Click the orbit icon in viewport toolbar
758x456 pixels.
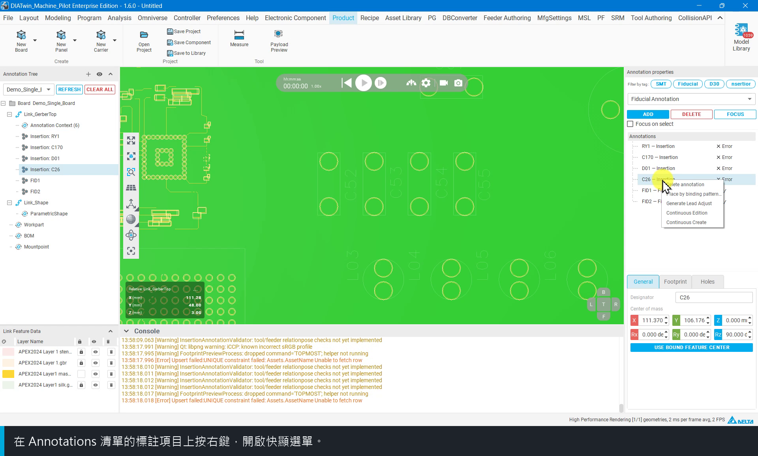point(131,235)
